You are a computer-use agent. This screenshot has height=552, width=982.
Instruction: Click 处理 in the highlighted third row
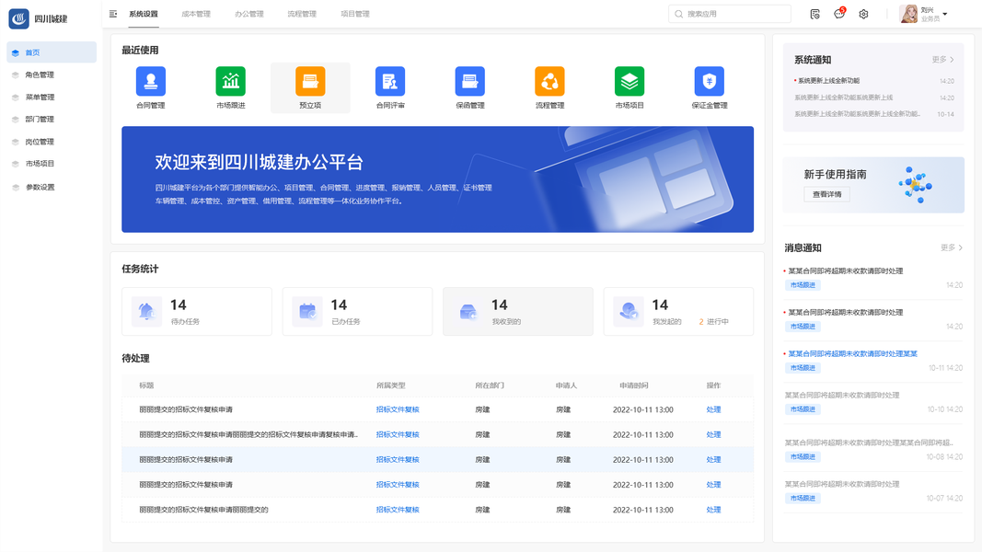click(713, 459)
